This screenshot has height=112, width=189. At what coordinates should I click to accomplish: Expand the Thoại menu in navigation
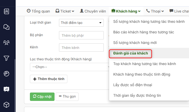point(155,11)
